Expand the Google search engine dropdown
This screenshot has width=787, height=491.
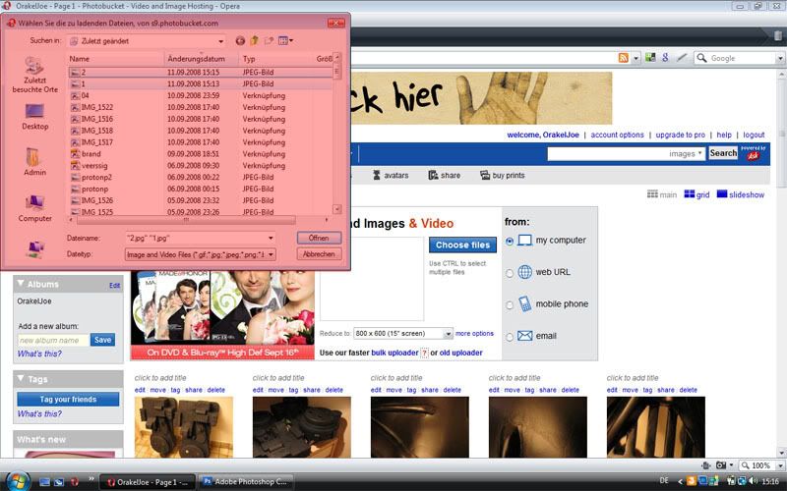780,58
